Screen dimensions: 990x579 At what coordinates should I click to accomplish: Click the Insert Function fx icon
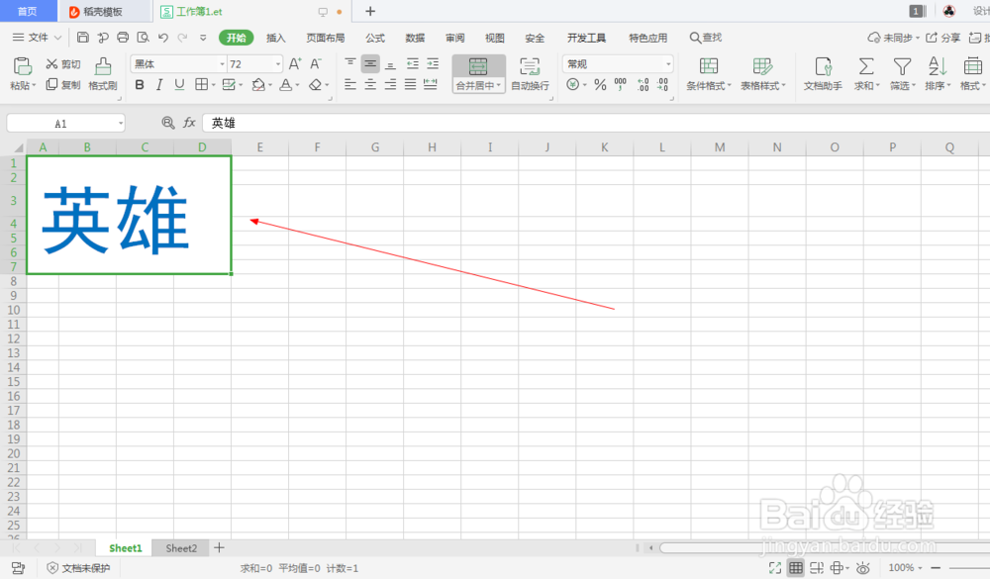[189, 123]
